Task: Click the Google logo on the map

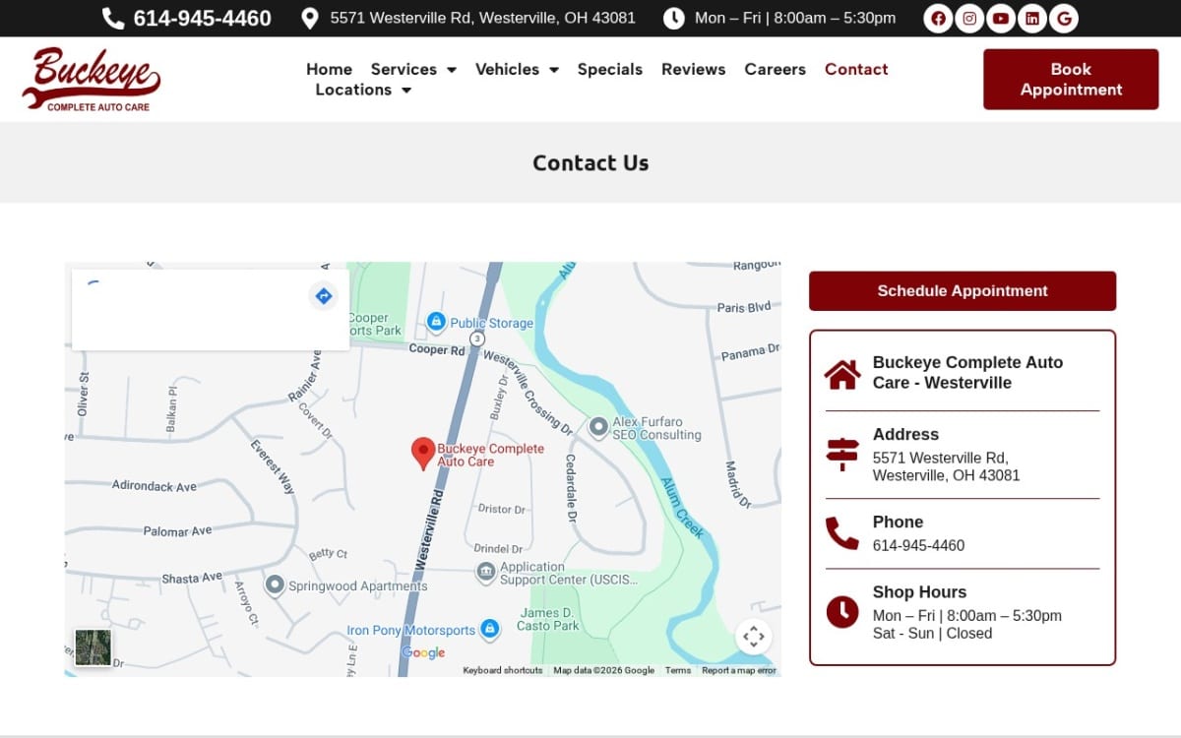Action: [424, 652]
